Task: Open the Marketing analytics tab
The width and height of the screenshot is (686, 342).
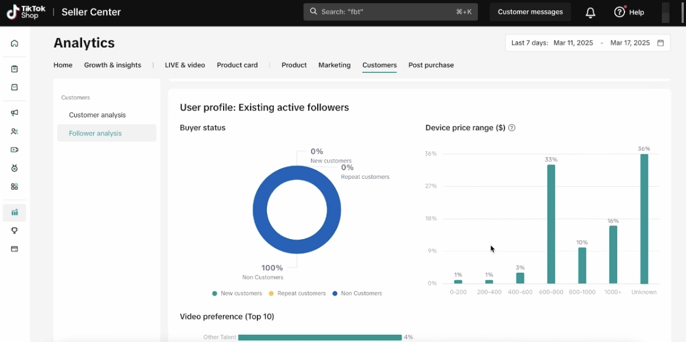Action: 335,65
